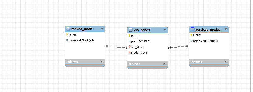Click the elo_prices table icon

pos(131,30)
